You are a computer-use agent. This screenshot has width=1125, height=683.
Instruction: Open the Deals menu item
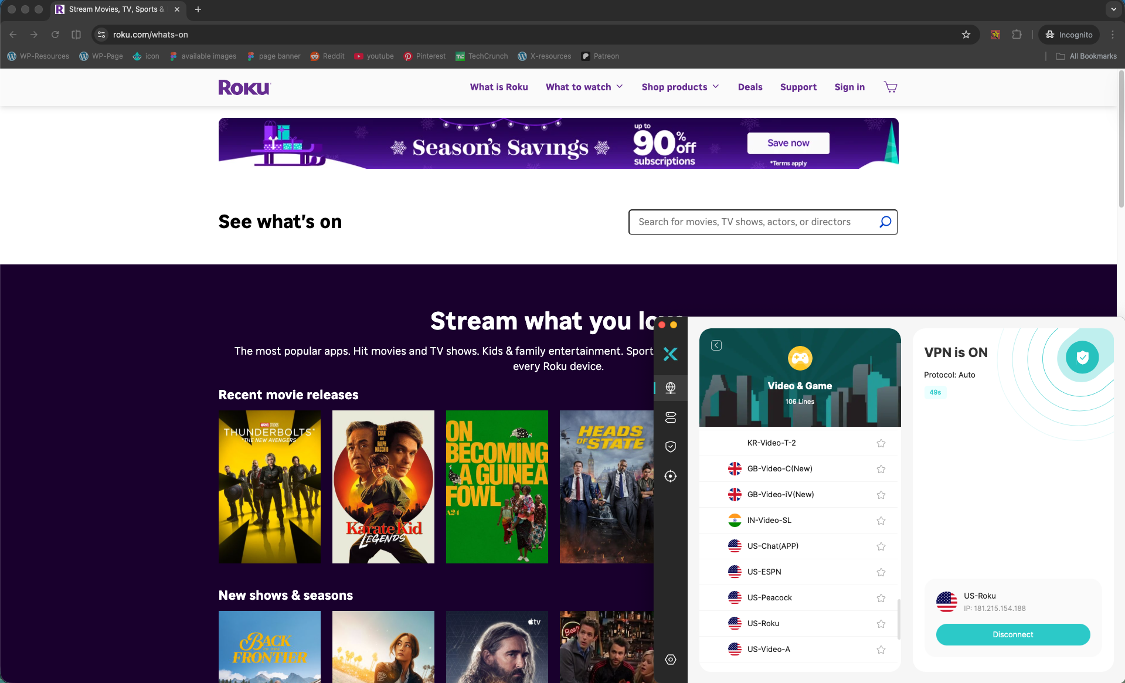point(750,87)
